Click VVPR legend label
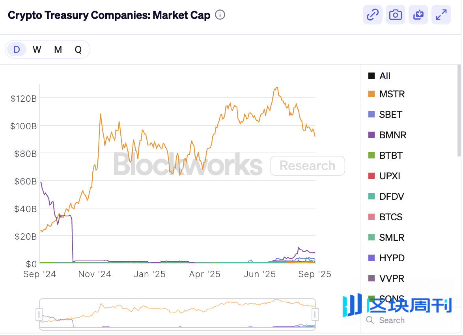Screen dimensions: 463x335 coord(392,278)
